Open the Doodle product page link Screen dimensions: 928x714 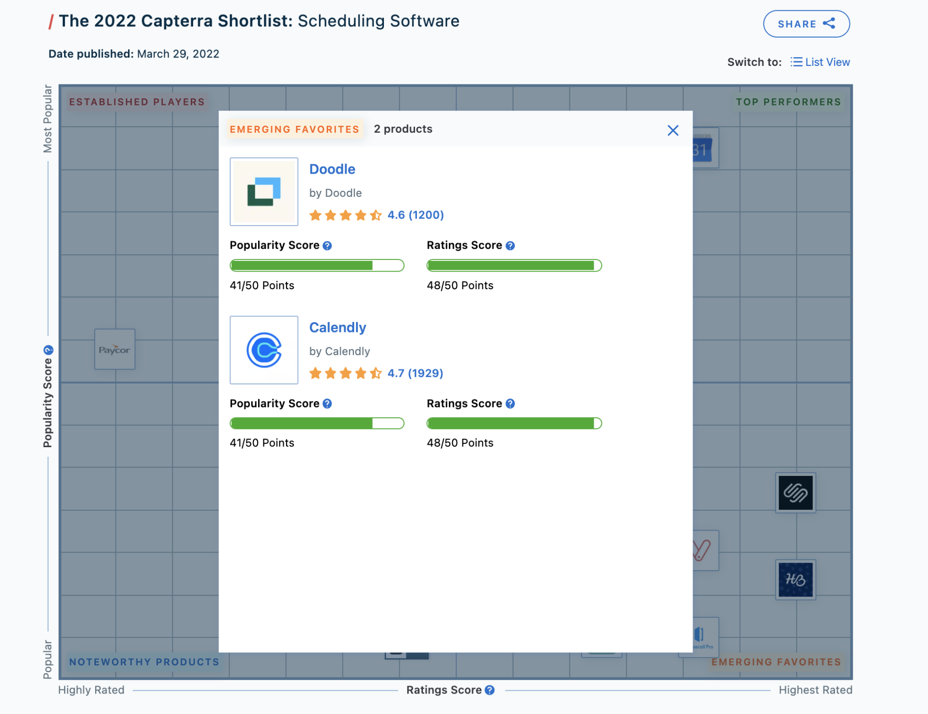tap(332, 169)
